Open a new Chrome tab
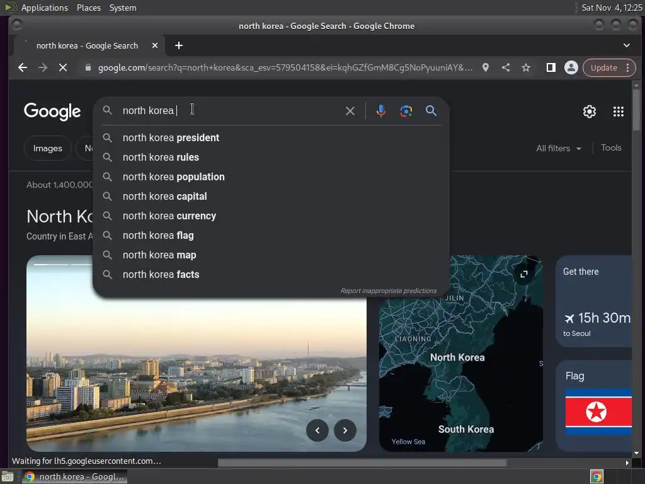This screenshot has height=484, width=645. click(x=178, y=45)
